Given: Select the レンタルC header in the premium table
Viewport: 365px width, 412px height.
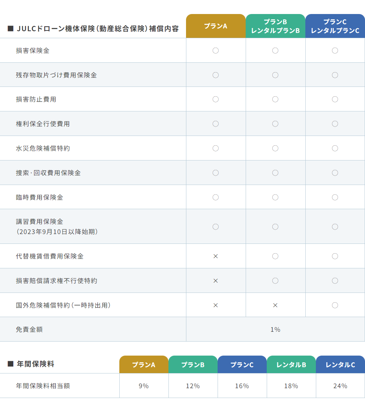Looking at the screenshot, I should pos(340,365).
